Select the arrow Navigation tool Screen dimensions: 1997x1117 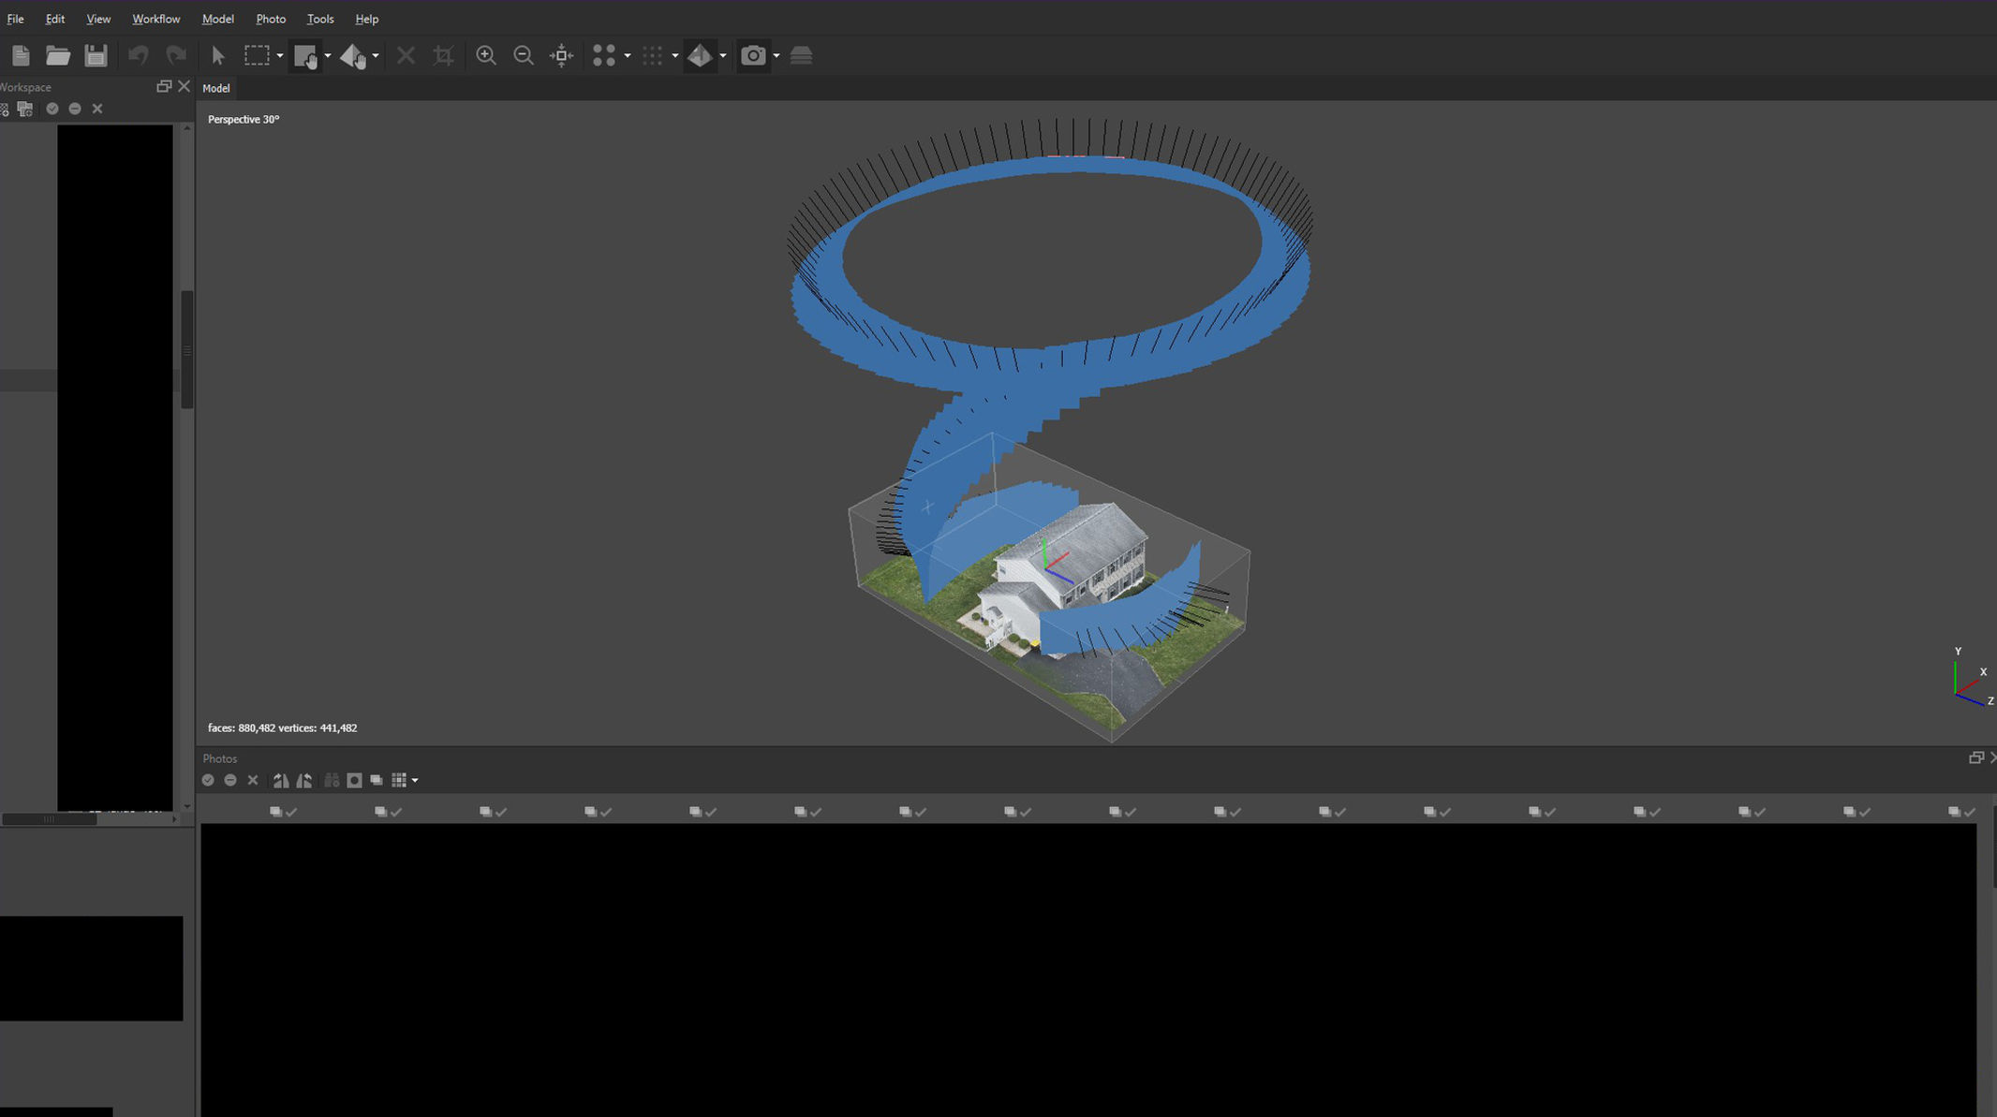click(218, 56)
